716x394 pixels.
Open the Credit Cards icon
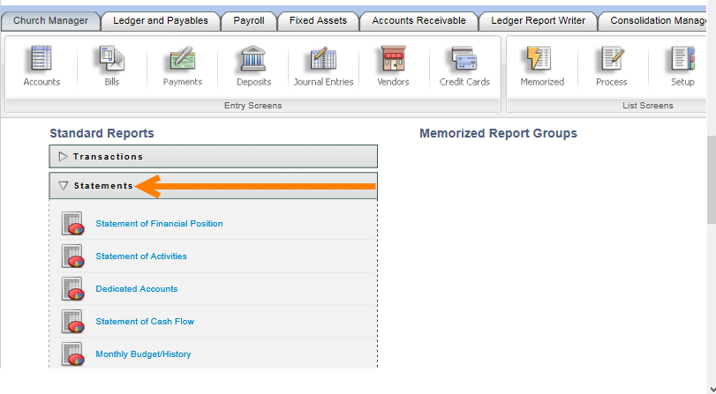[464, 60]
